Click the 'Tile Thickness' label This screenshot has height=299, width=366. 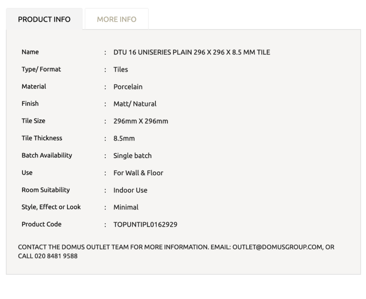click(42, 139)
